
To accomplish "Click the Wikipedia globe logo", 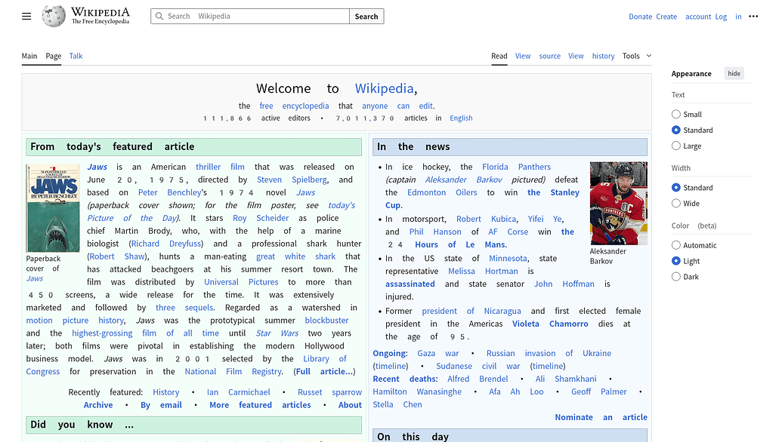I will coord(54,16).
